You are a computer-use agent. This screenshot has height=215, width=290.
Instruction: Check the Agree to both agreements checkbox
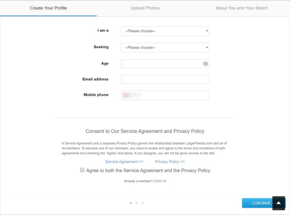pos(82,170)
